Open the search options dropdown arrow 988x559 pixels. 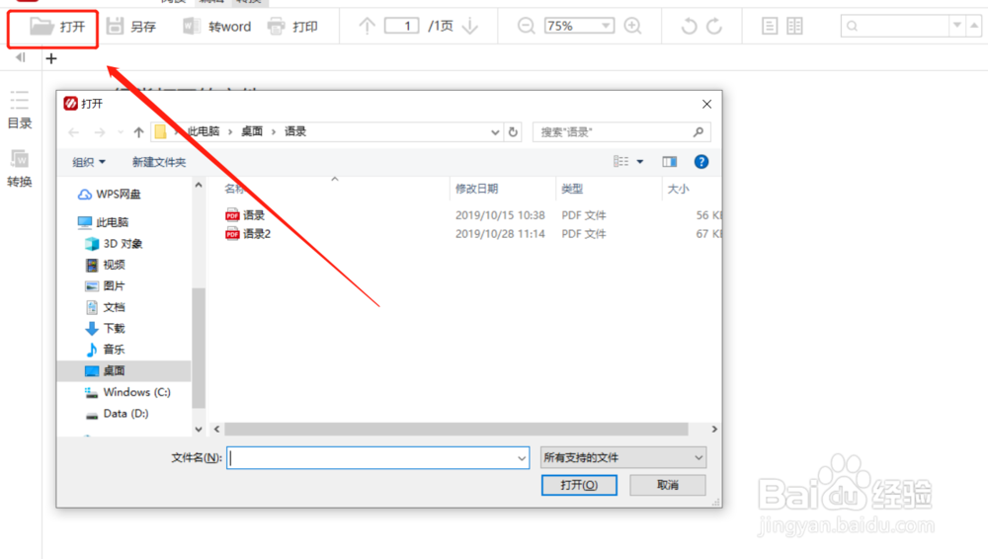[x=957, y=26]
